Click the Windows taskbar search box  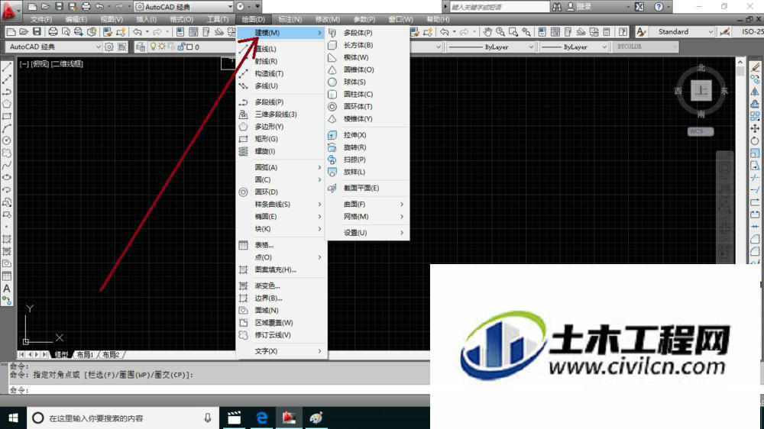[x=121, y=418]
